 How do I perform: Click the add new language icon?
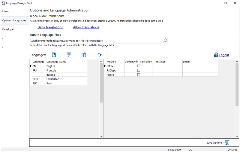point(54,55)
